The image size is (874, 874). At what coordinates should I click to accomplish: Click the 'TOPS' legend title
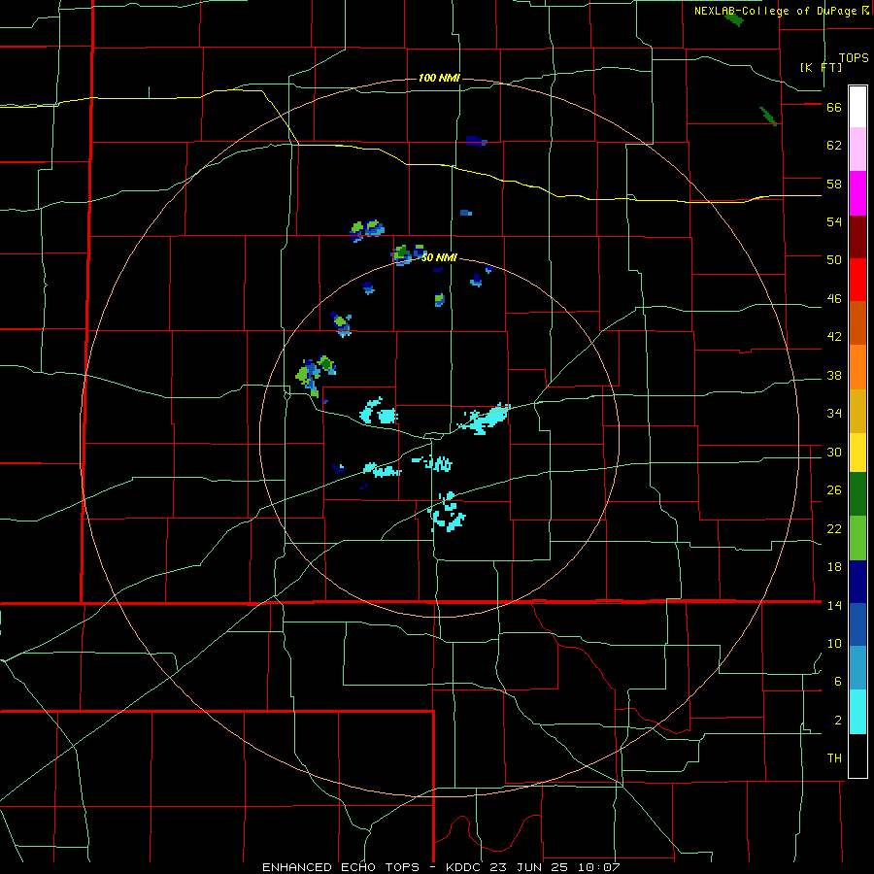coord(854,57)
